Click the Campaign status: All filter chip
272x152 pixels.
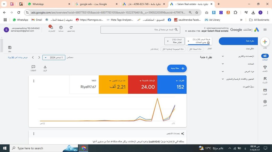tap(195, 49)
